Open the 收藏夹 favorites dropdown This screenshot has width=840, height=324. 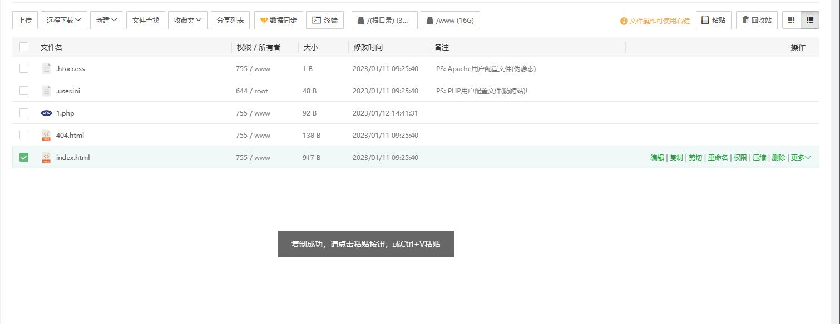(x=188, y=20)
